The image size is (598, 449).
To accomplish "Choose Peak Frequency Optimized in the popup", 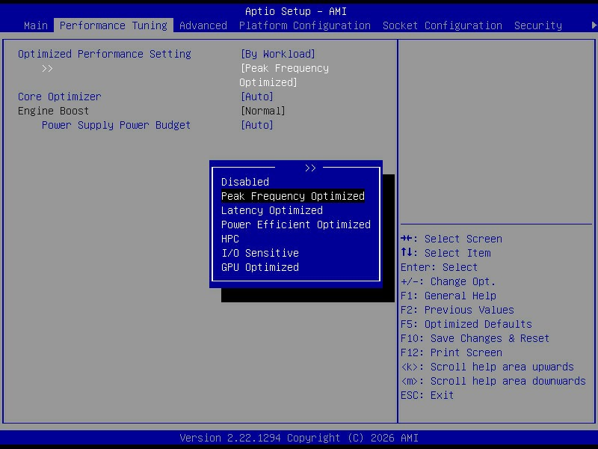I will 293,196.
